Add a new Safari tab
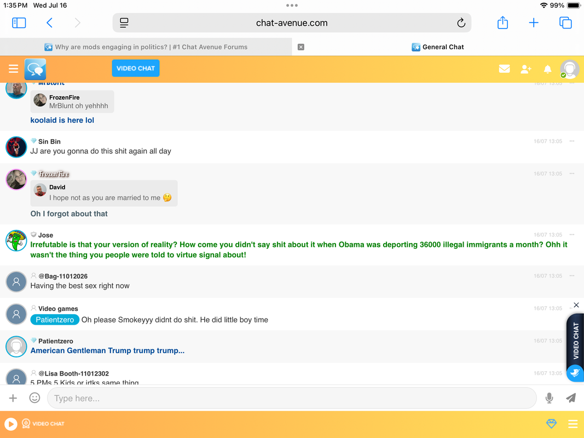Viewport: 584px width, 438px height. pyautogui.click(x=534, y=22)
